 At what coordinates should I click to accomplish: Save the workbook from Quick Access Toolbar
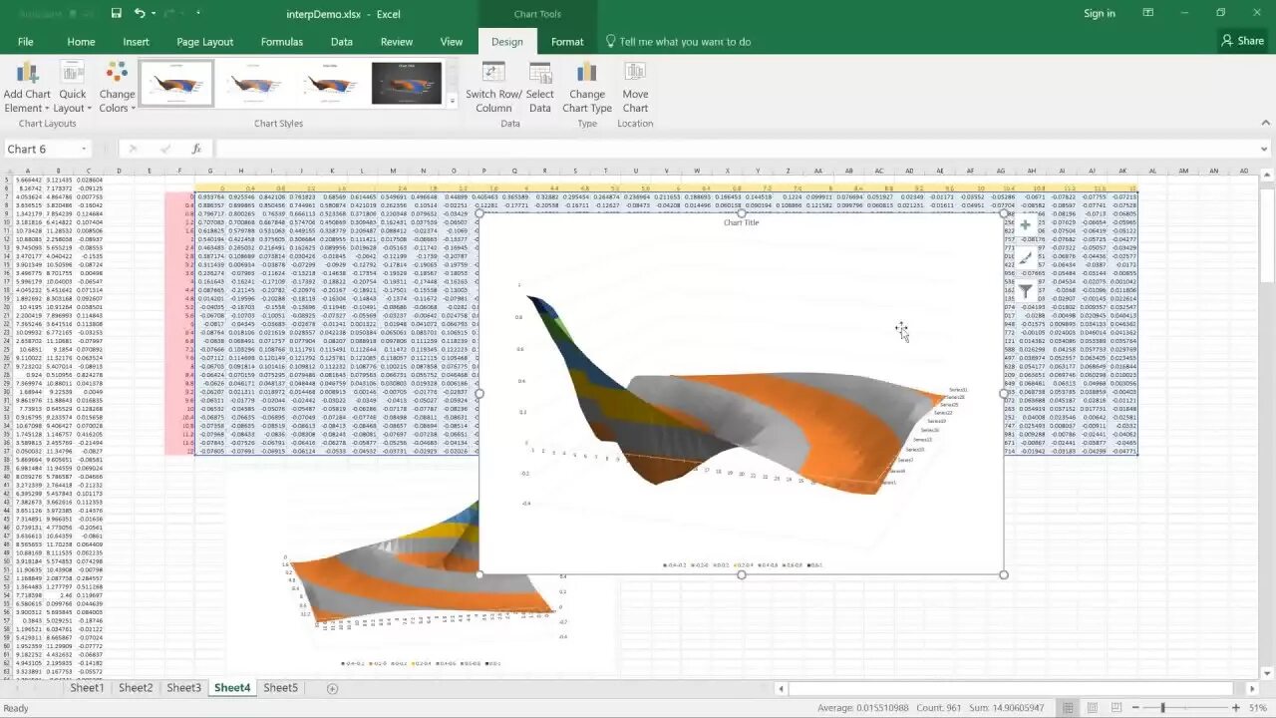point(117,13)
